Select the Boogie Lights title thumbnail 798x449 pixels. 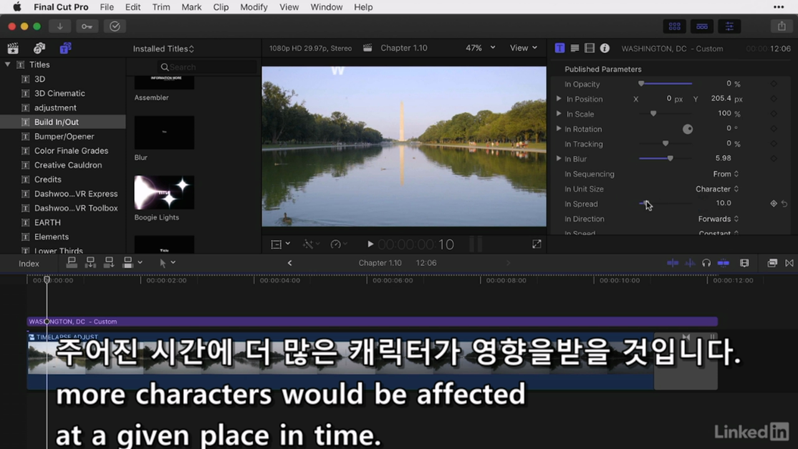click(x=164, y=192)
